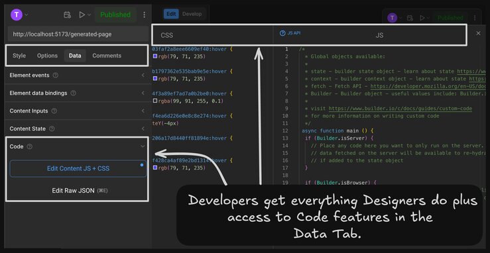Screen dimensions: 490x253
Task: Click help icon next to Element events
Action: click(55, 76)
